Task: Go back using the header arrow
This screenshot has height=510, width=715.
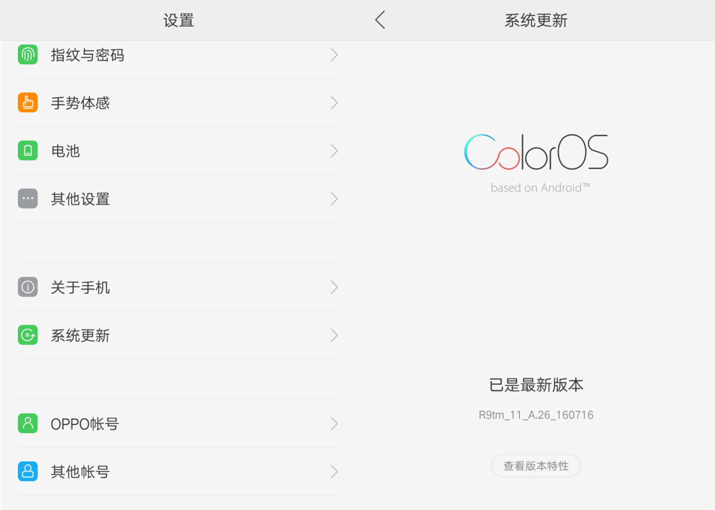Action: (380, 20)
